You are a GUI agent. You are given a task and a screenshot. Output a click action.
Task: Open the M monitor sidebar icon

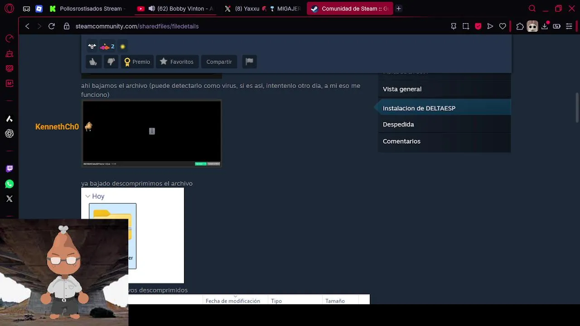[x=9, y=83]
